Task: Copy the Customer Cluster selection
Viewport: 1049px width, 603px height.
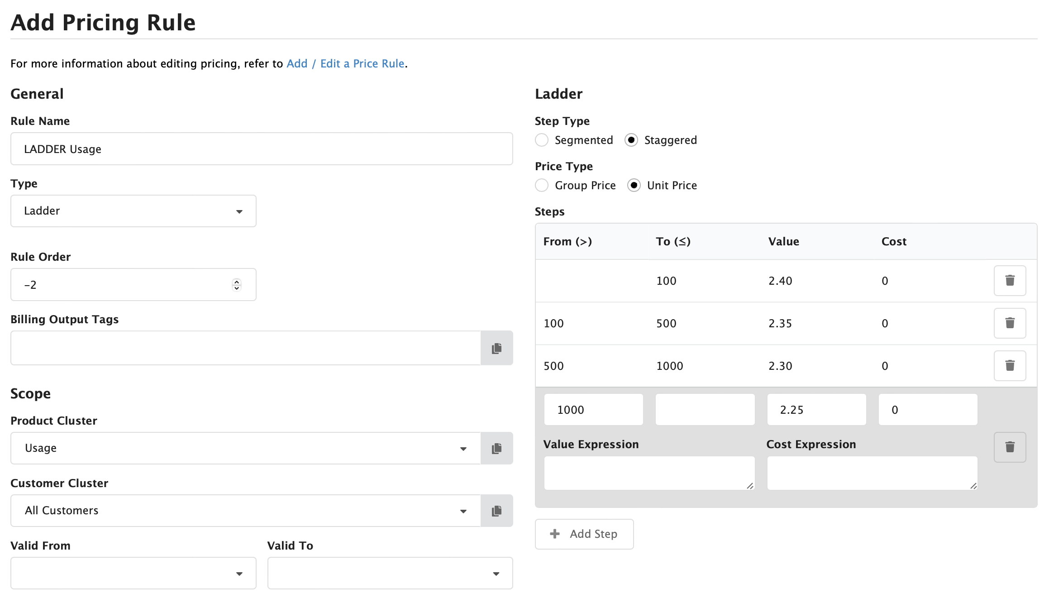Action: [496, 511]
